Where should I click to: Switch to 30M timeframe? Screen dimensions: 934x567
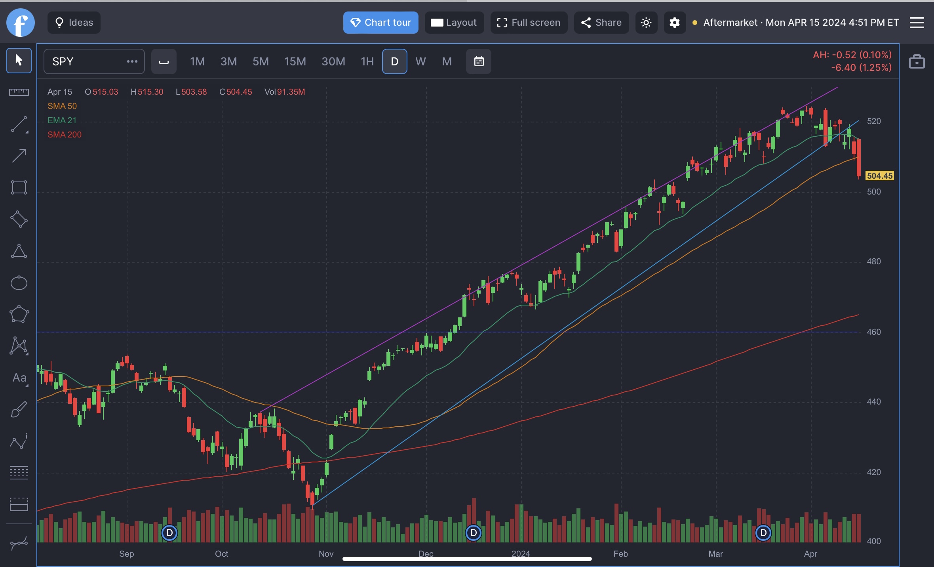333,61
